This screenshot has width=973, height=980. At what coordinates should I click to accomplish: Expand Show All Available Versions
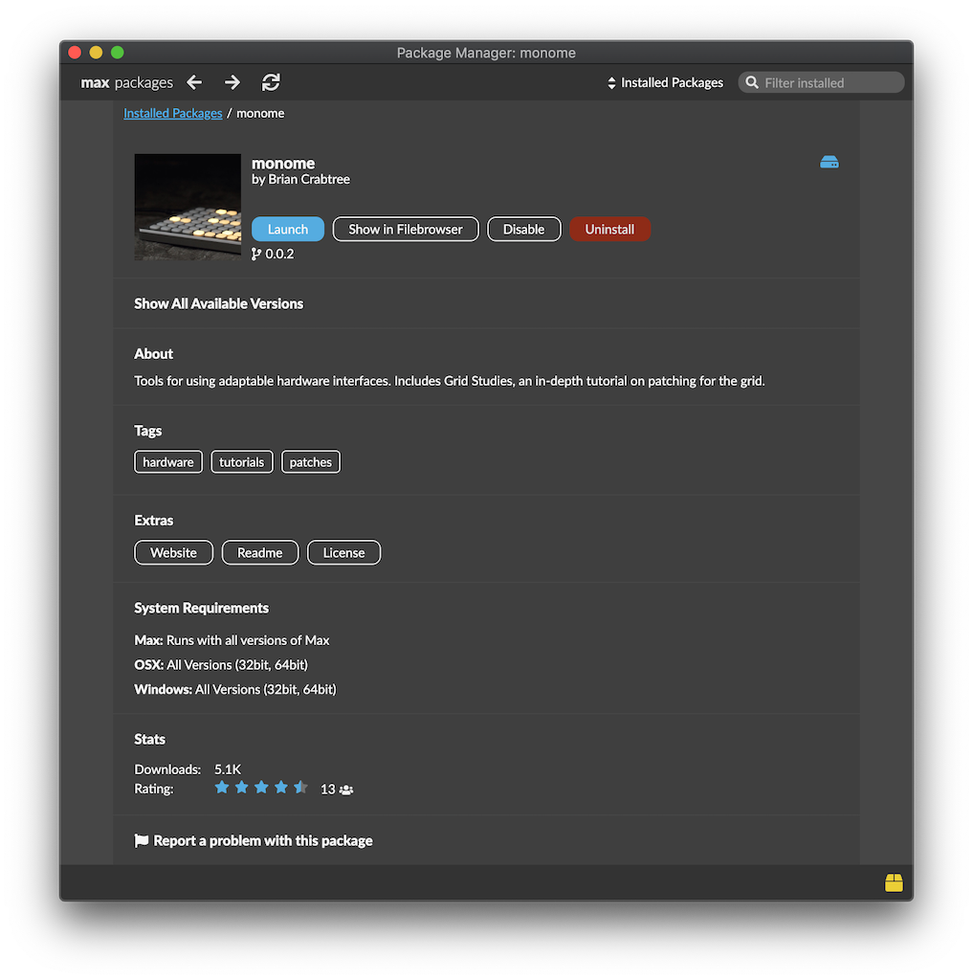(219, 303)
